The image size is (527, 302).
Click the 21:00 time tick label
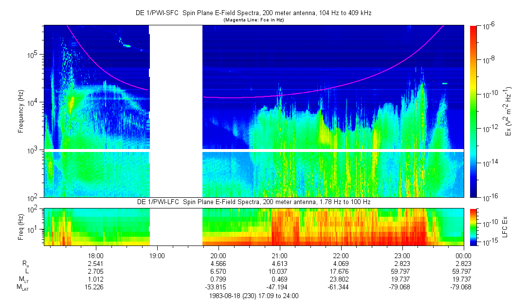coord(279,255)
